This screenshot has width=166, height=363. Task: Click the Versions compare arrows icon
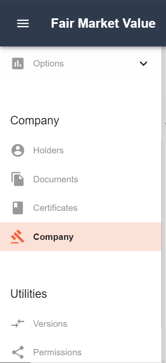point(18,323)
